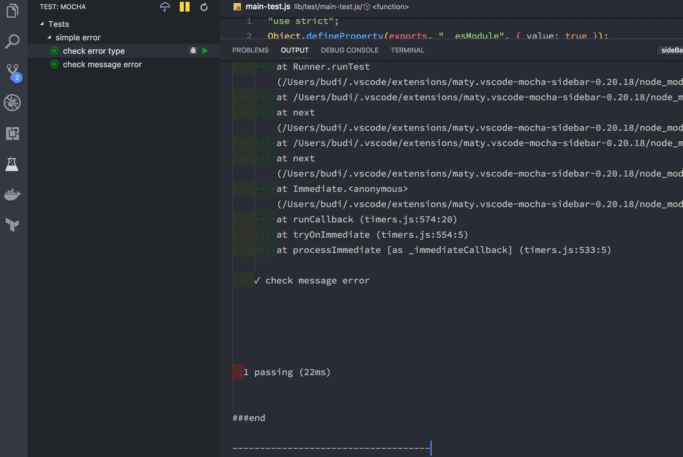683x457 pixels.
Task: Collapse the 'simple error' suite
Action: click(x=49, y=37)
